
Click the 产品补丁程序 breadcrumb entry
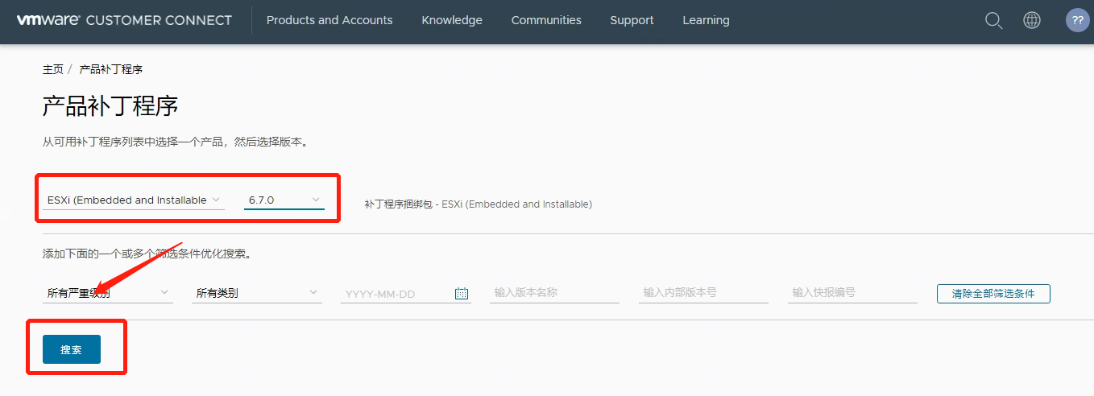click(111, 70)
